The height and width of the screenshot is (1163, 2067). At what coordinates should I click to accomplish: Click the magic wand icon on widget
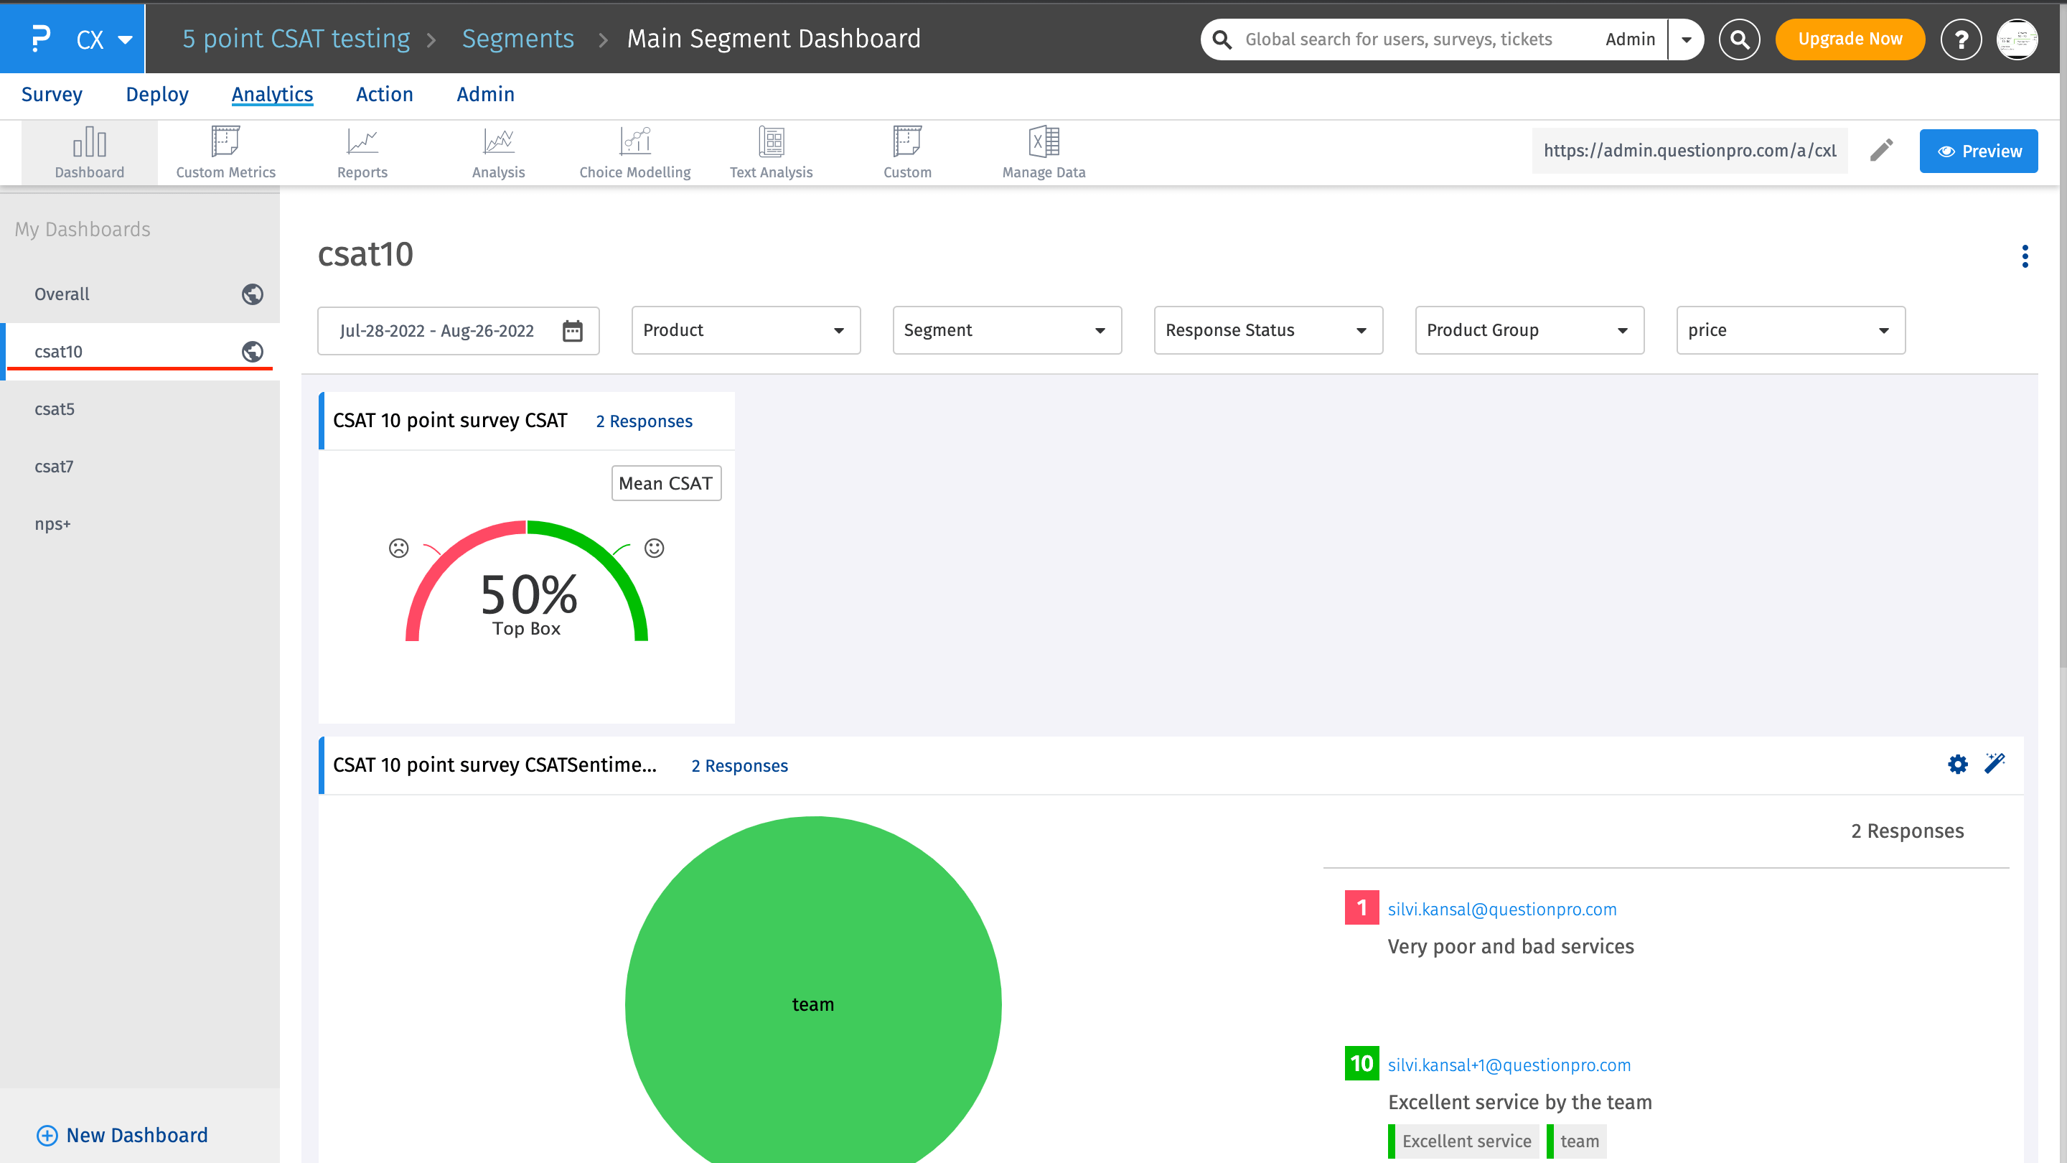[1995, 763]
